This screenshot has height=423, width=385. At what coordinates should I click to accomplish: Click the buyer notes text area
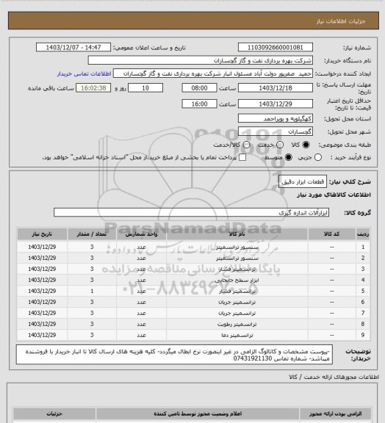pyautogui.click(x=174, y=355)
